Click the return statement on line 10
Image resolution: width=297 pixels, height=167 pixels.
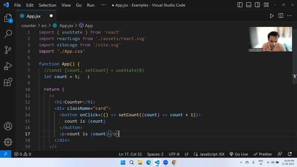click(x=54, y=90)
